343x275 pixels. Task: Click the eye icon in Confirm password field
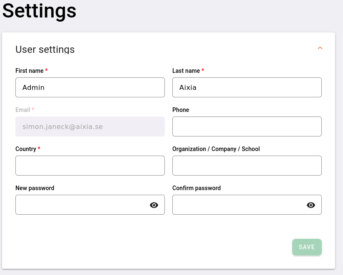[311, 205]
